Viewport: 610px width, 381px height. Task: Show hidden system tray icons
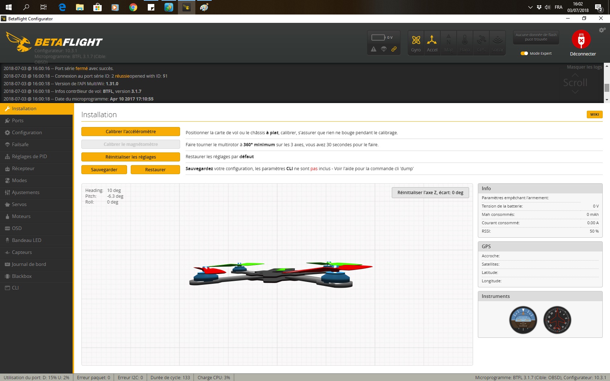pyautogui.click(x=530, y=7)
